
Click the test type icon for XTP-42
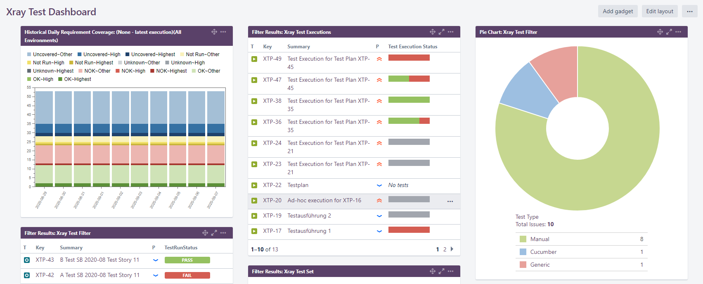27,275
